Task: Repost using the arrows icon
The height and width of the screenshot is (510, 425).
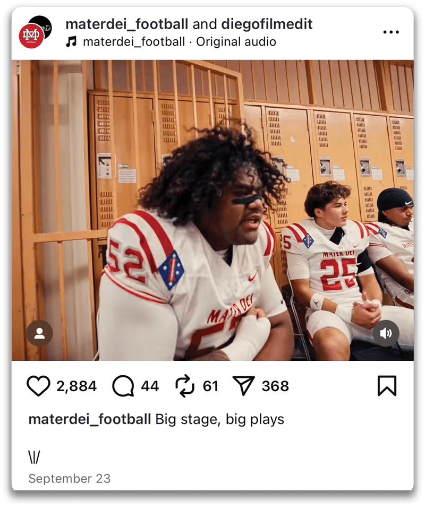Action: [x=185, y=386]
